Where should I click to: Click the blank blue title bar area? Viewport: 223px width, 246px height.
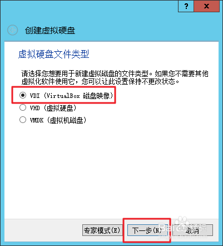[x=89, y=7]
